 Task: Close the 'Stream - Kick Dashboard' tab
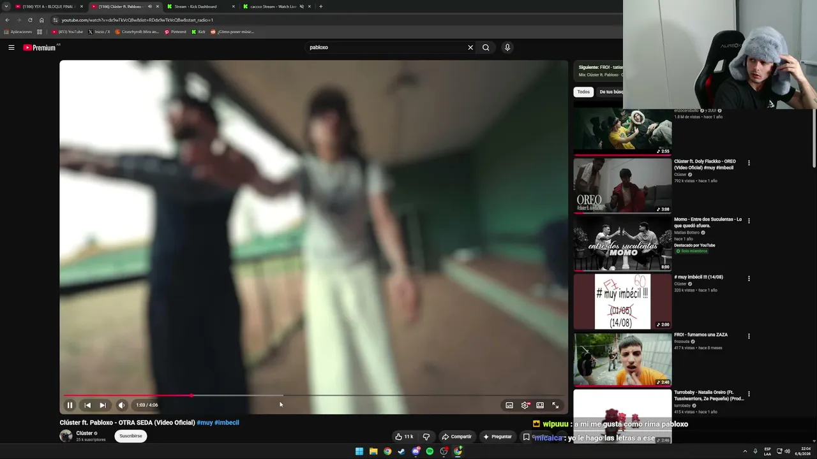click(234, 6)
